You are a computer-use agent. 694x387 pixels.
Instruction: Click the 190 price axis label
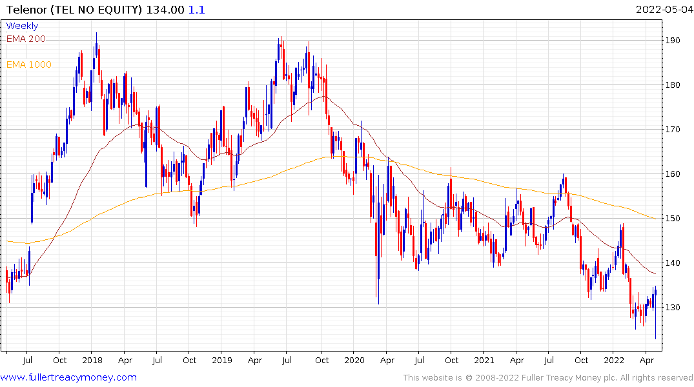(674, 41)
